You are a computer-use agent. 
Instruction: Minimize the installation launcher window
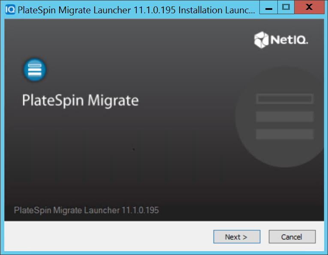(268, 7)
